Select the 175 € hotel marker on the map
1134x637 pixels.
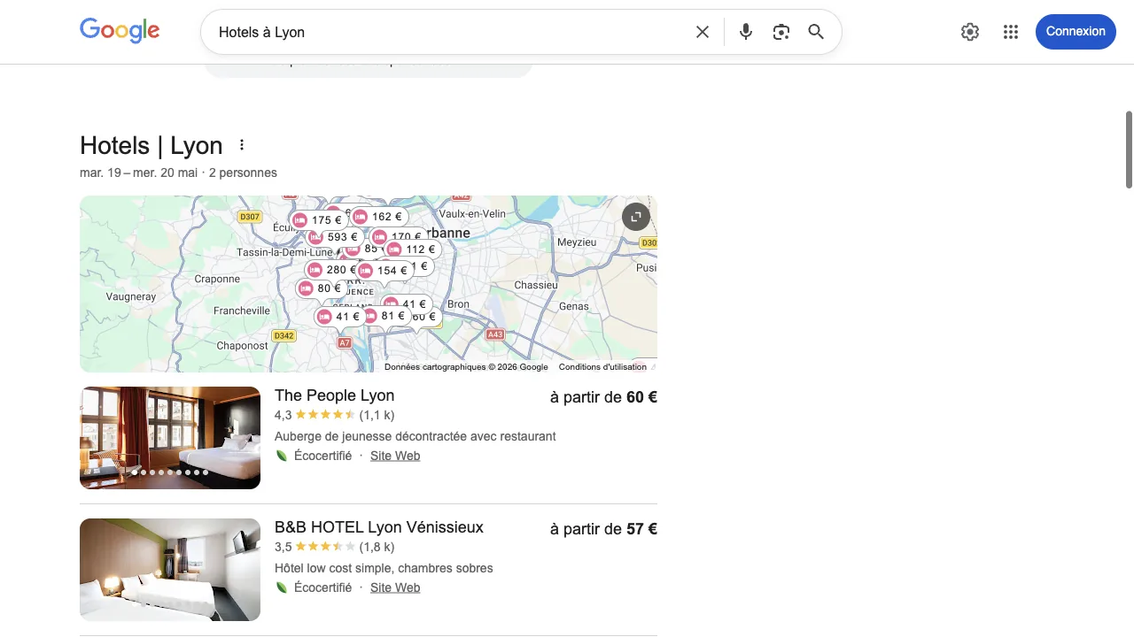point(318,220)
